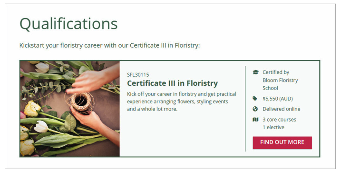This screenshot has height=175, width=343.
Task: Click the map icon beside core courses
Action: [256, 120]
